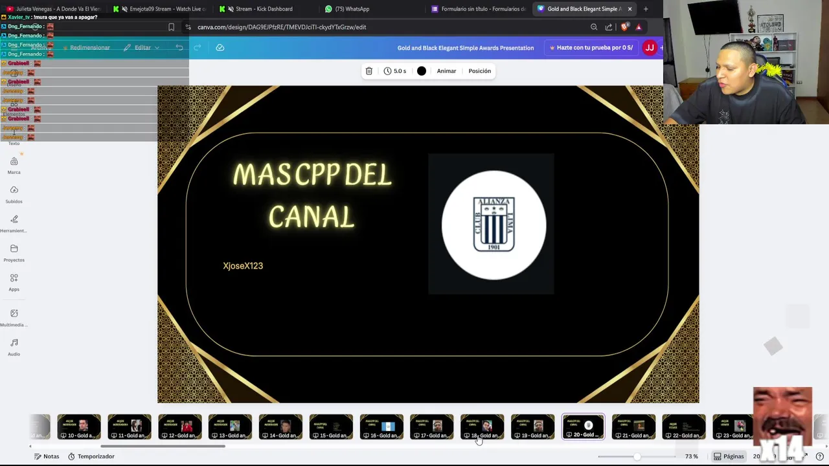Switch to the Formulario sin título tab
Screen dimensions: 829x466
tap(478, 9)
